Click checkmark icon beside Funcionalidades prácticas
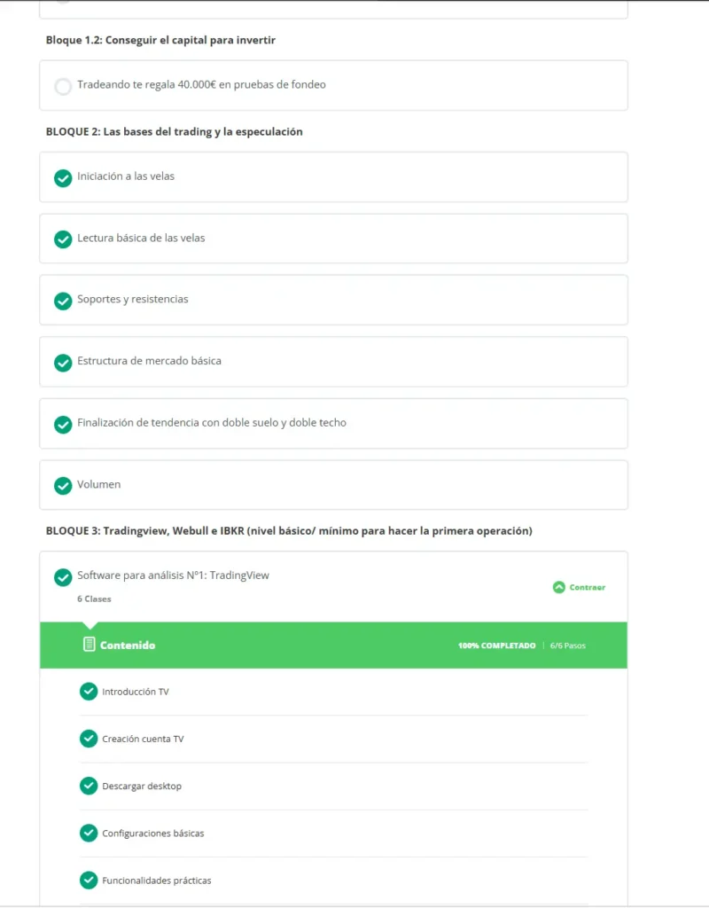This screenshot has width=709, height=908. pos(89,881)
